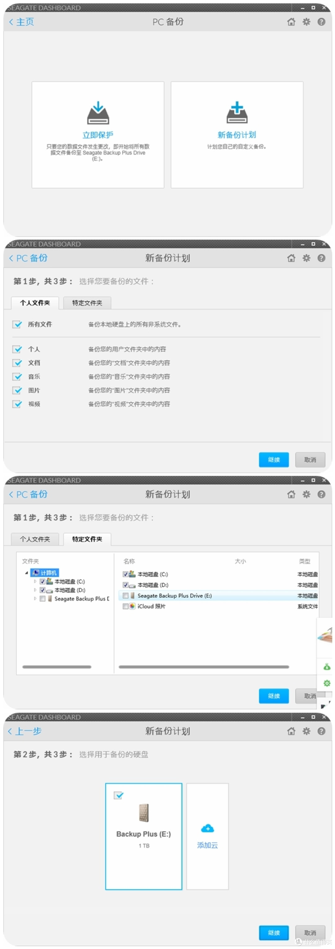The width and height of the screenshot is (335, 949).
Task: Open settings gear in window listing 所有文件 option
Action: point(306,258)
